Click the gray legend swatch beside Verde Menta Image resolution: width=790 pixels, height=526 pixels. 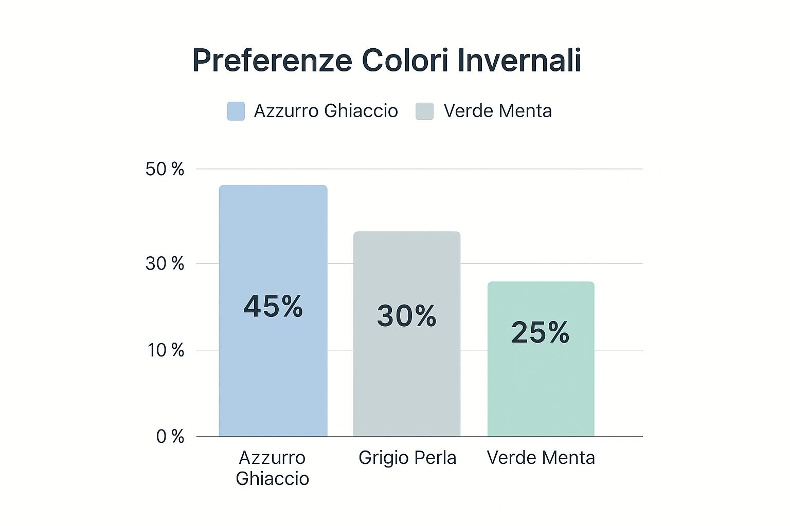424,111
